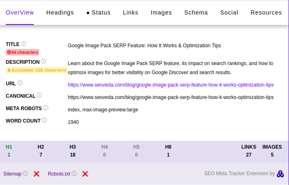Open the Robots.txt link
This screenshot has height=185, width=289.
click(x=59, y=174)
